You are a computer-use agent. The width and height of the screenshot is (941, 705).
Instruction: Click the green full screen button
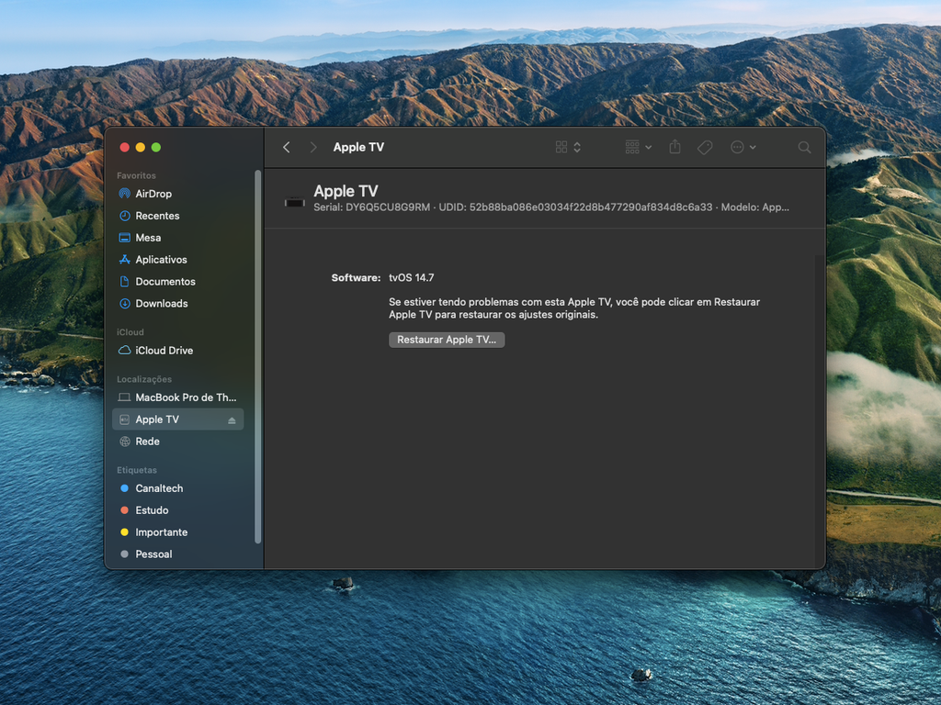(156, 148)
